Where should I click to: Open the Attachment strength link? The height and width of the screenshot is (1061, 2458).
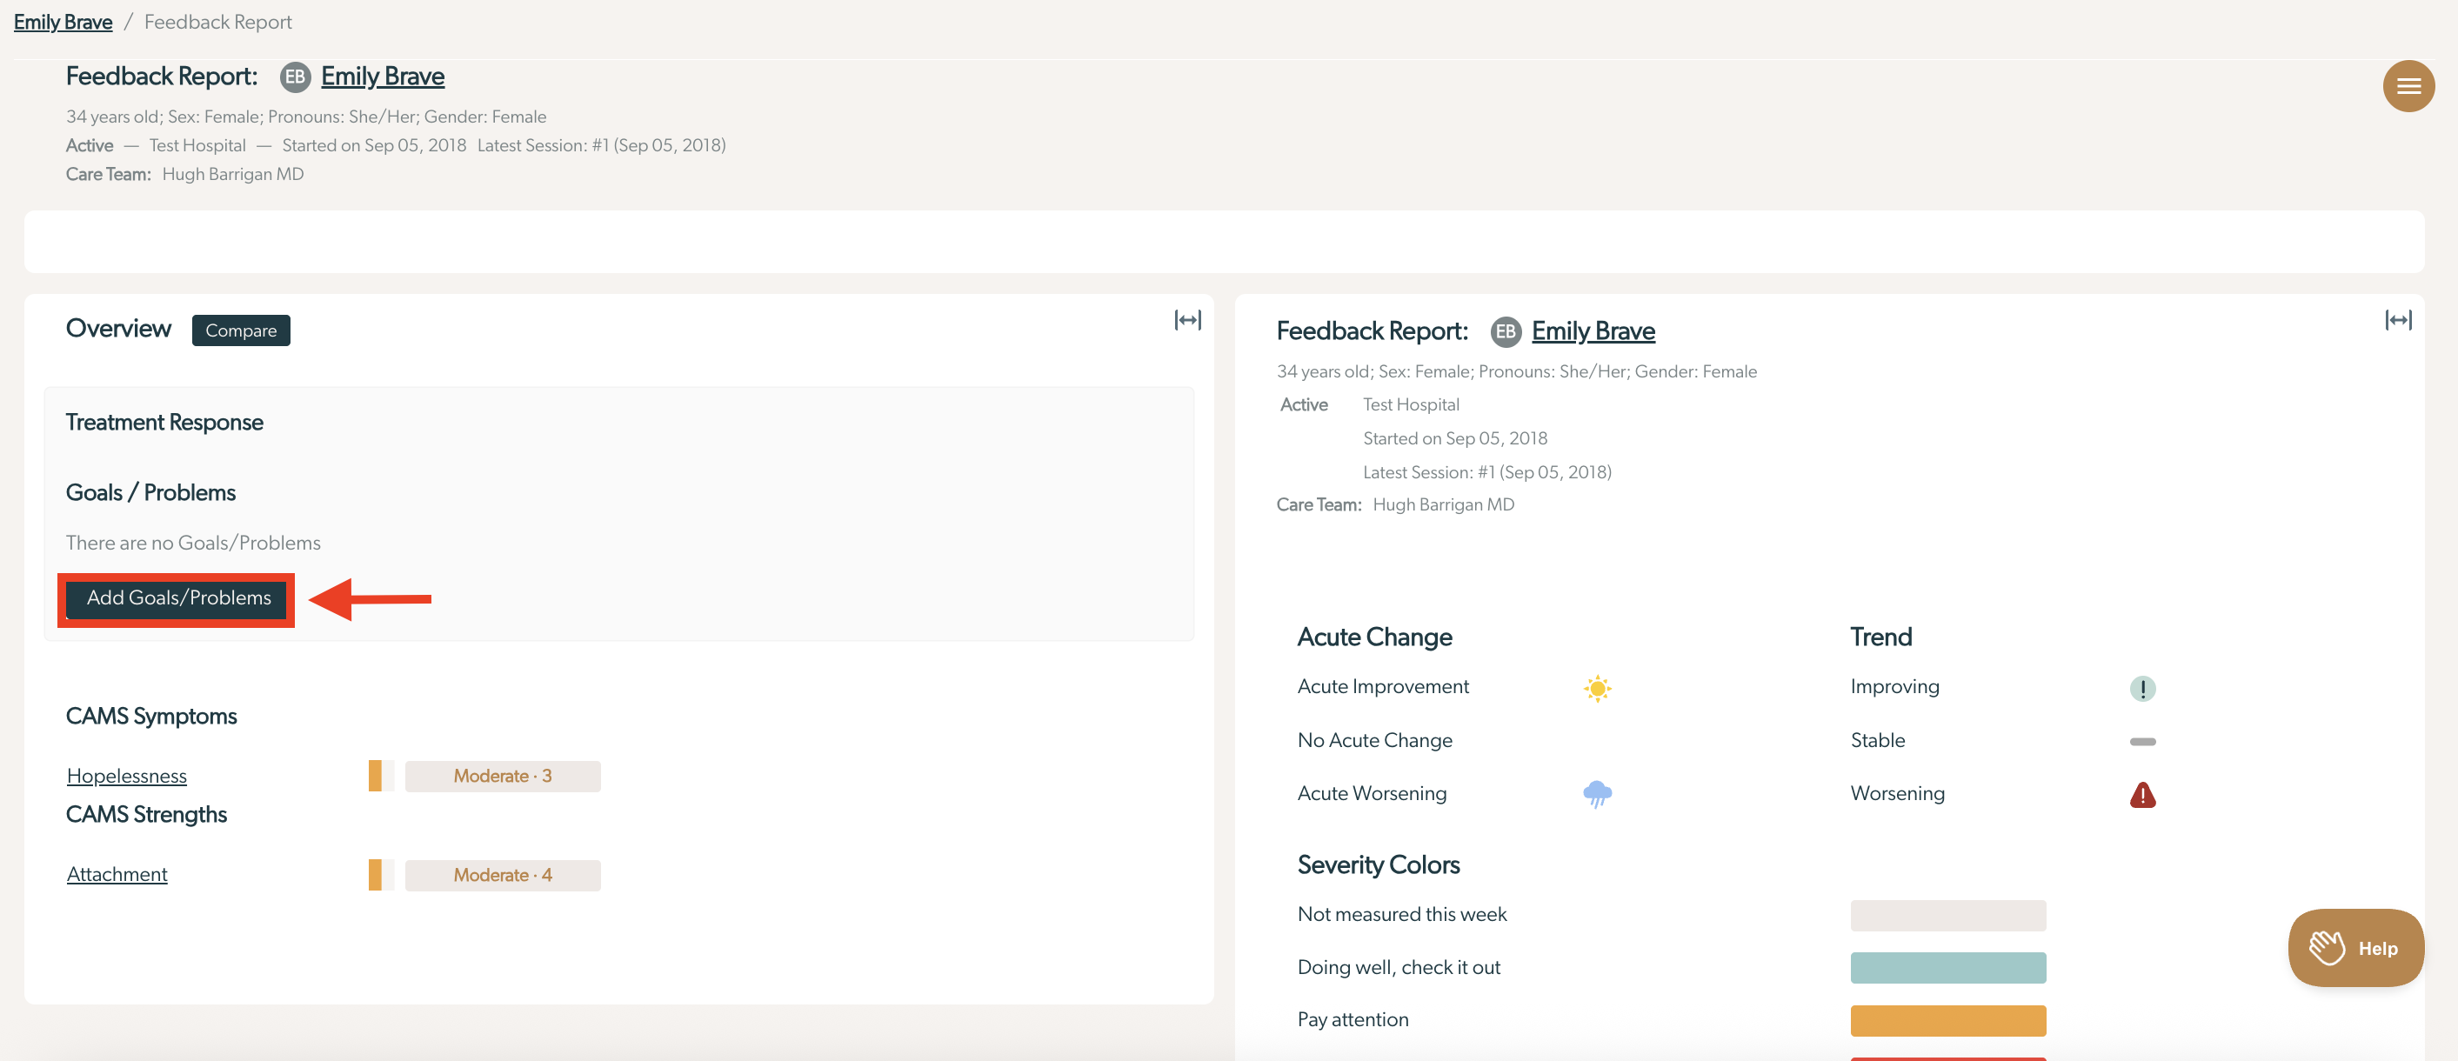117,874
